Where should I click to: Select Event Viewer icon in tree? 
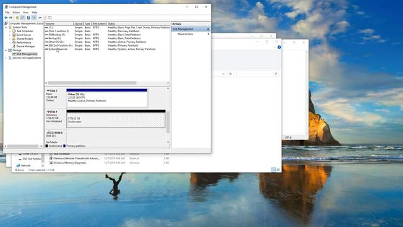(14, 35)
